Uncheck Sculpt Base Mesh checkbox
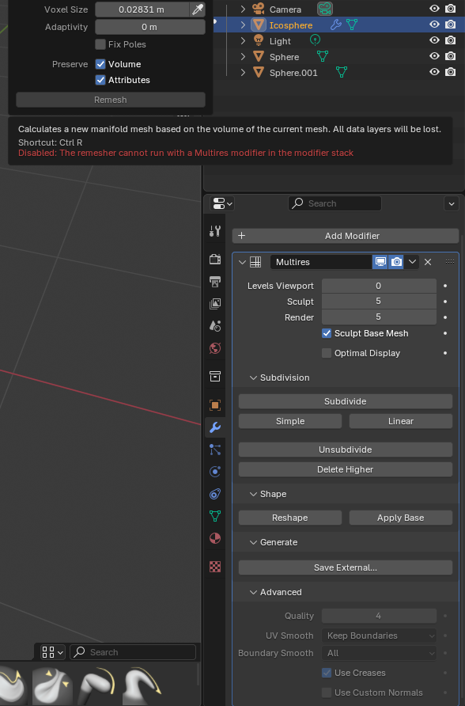 [x=327, y=333]
